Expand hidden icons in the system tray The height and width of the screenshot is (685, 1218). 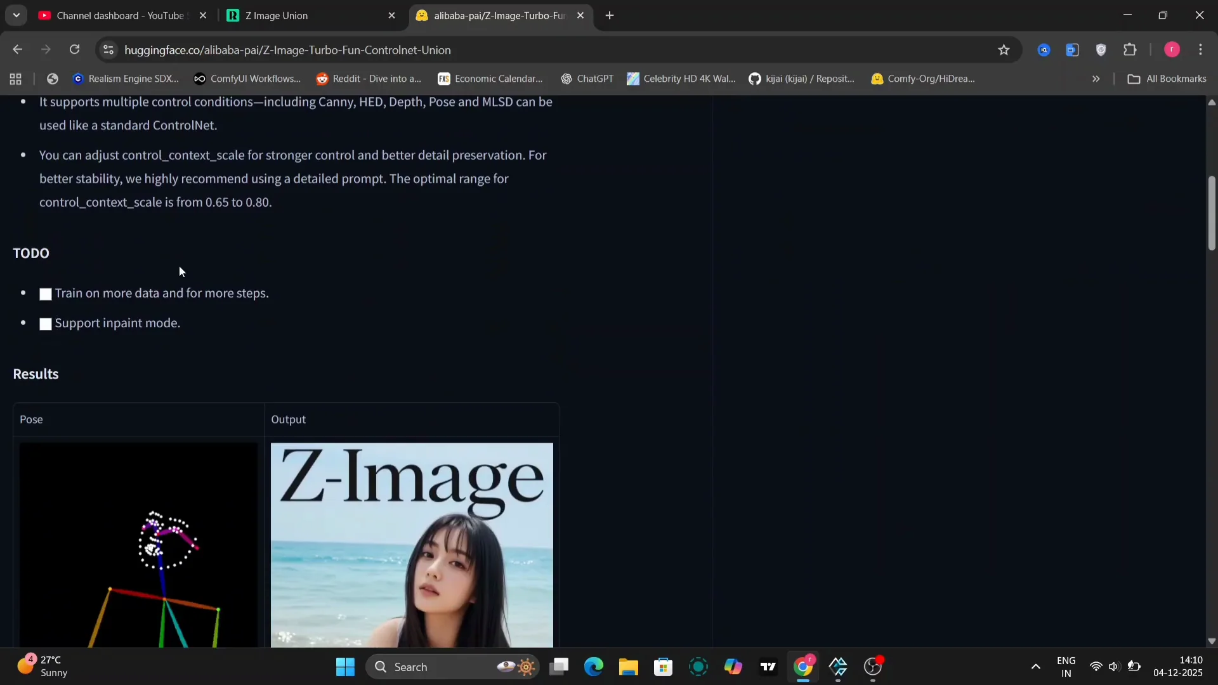[1035, 667]
